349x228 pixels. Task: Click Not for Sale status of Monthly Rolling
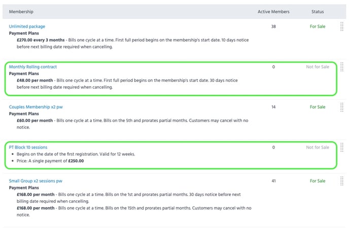pos(318,67)
